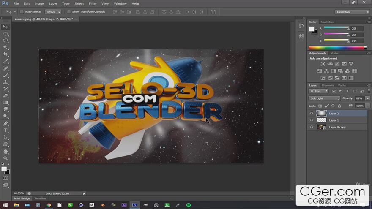Click the color spectrum ramp
The width and height of the screenshot is (372, 209).
(x=338, y=48)
